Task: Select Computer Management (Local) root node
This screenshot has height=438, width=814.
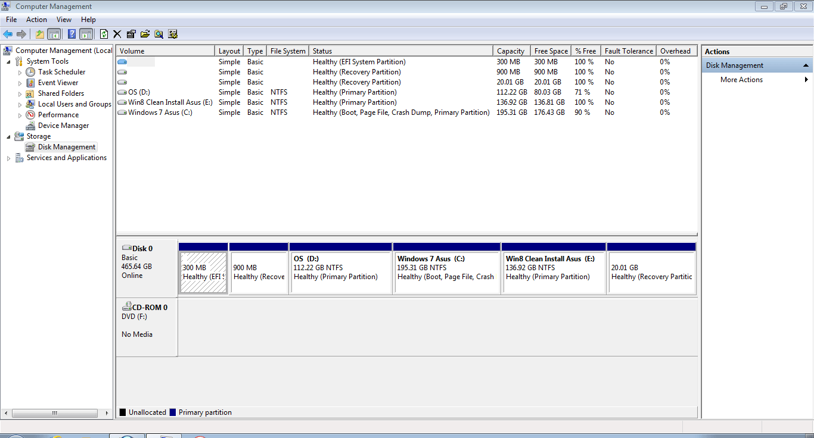Action: point(63,51)
